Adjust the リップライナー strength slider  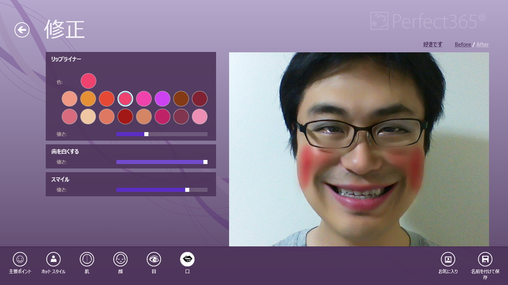click(x=162, y=134)
